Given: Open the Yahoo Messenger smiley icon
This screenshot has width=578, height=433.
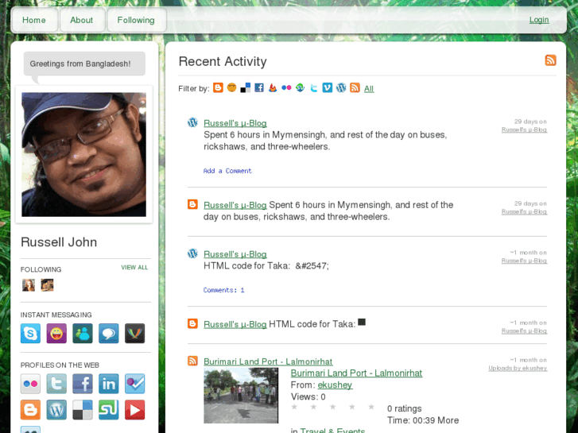Looking at the screenshot, I should [56, 334].
